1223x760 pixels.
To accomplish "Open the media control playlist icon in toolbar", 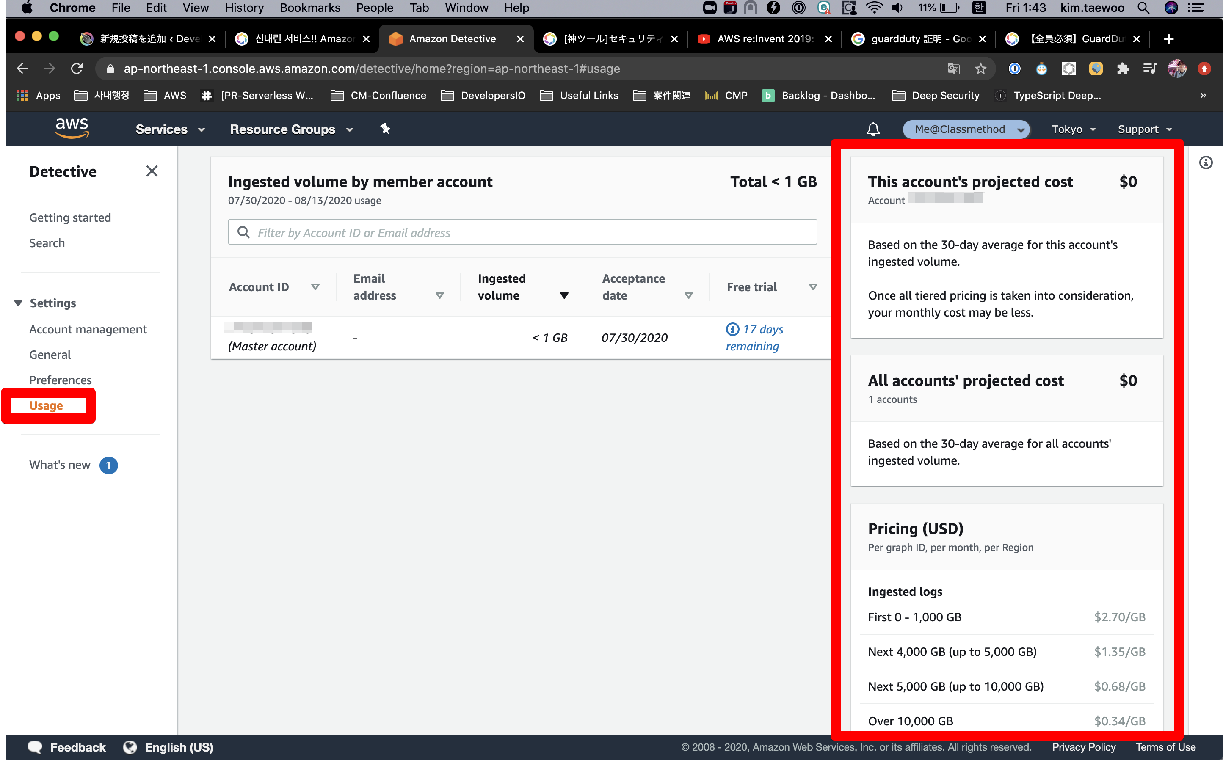I will (x=1150, y=69).
